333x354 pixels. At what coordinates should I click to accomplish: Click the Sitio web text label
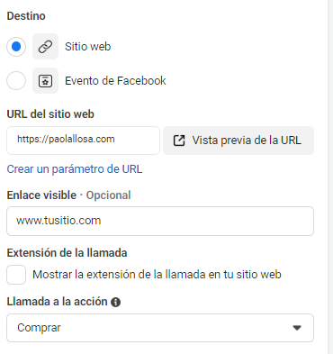coord(88,47)
